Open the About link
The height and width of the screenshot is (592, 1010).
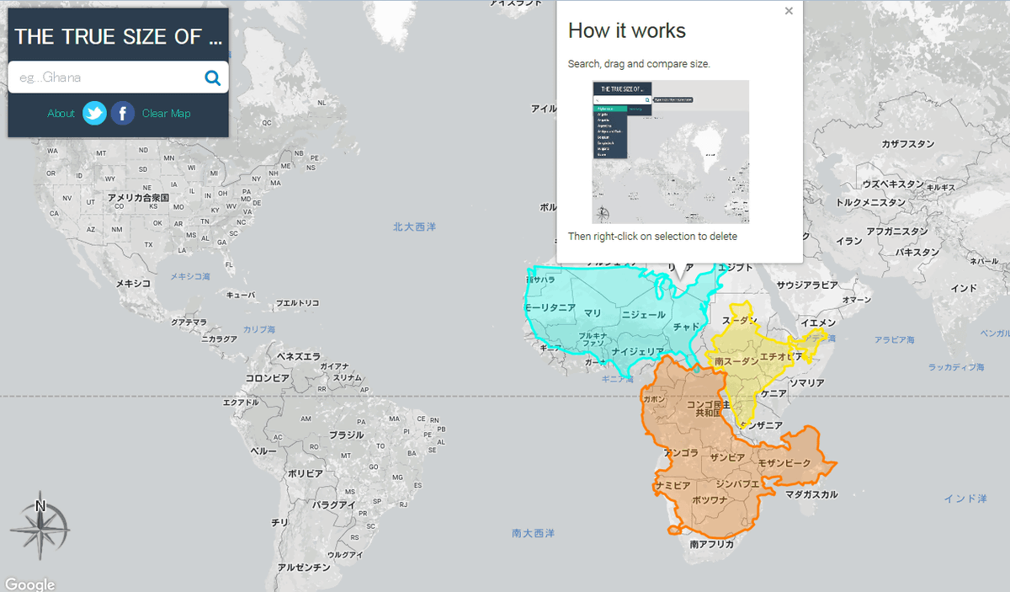point(61,114)
